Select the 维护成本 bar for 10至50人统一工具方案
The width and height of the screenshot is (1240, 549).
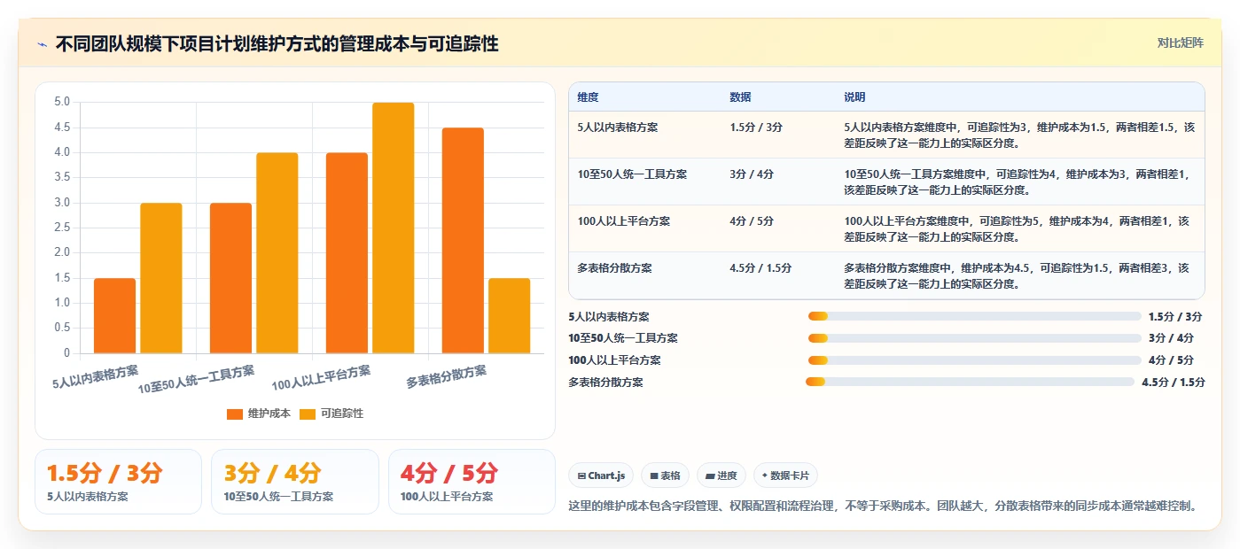230,278
